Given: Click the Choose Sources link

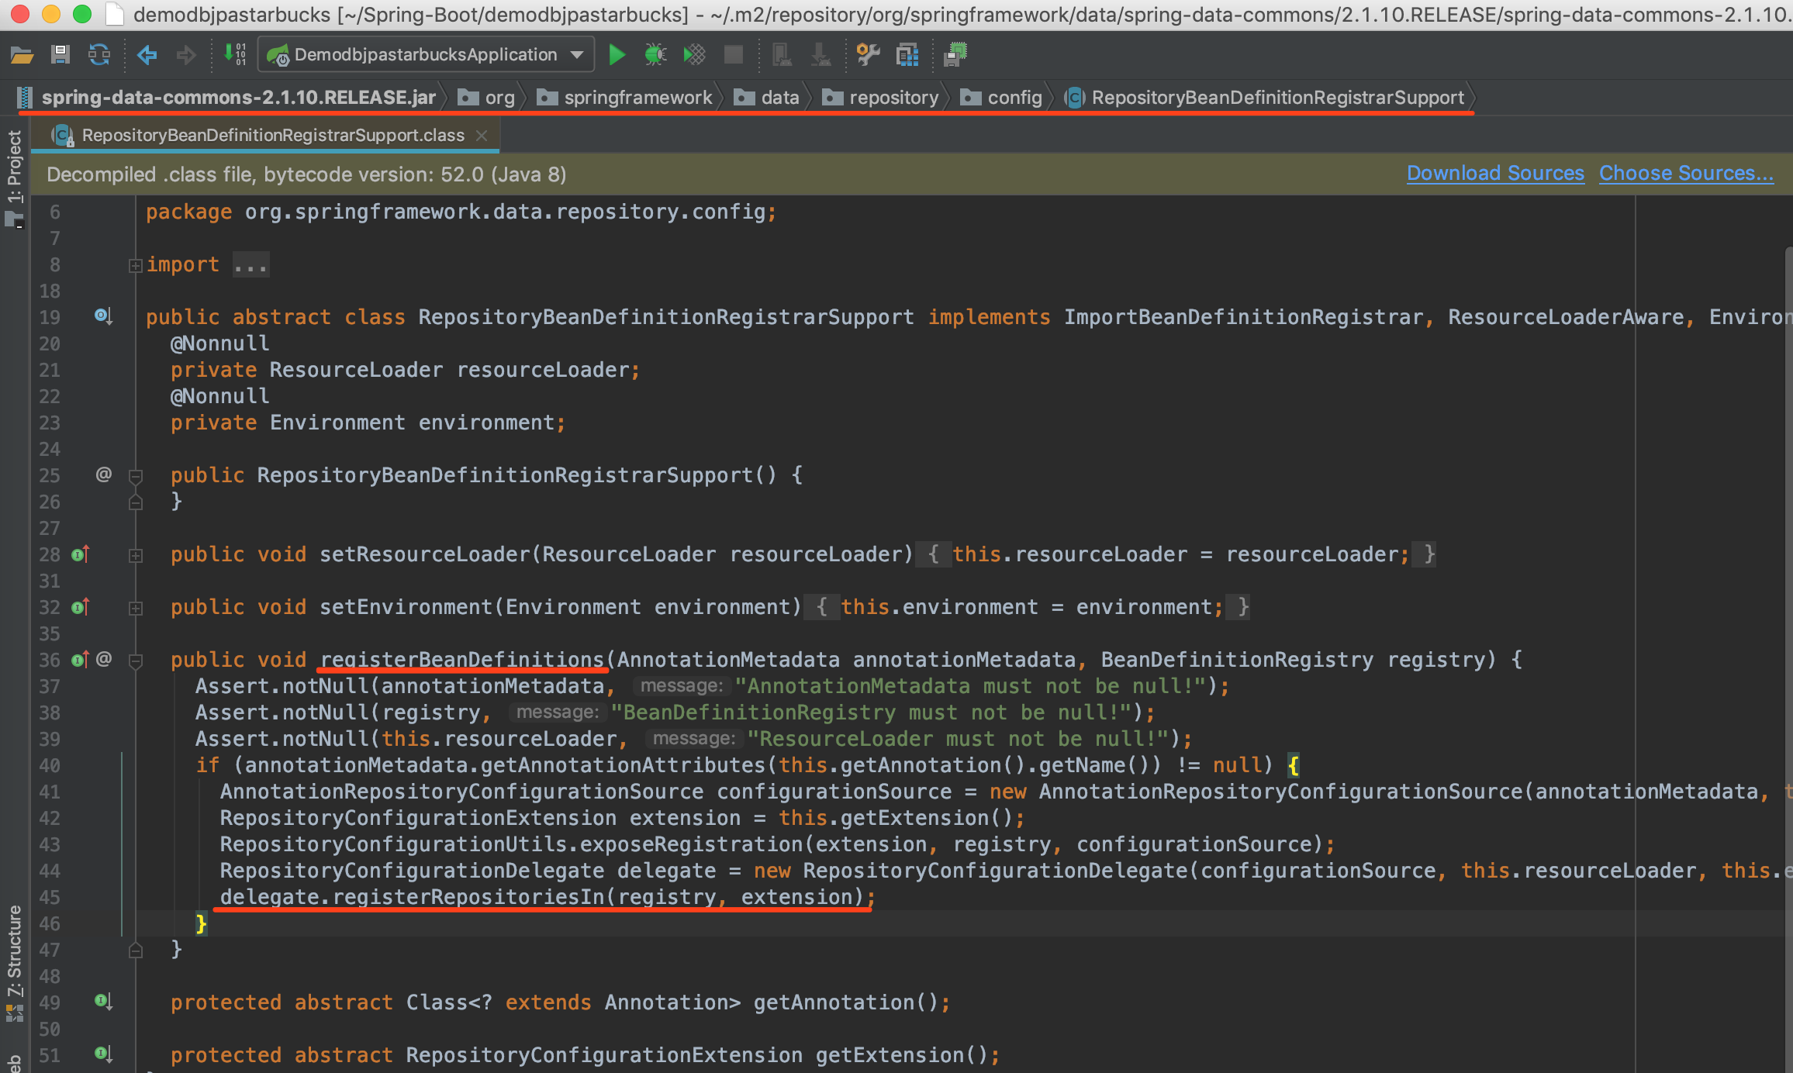Looking at the screenshot, I should [1686, 173].
